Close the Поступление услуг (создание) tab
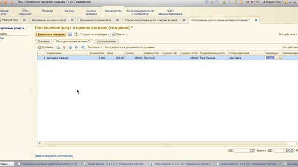This screenshot has height=167, width=298. (x=256, y=20)
